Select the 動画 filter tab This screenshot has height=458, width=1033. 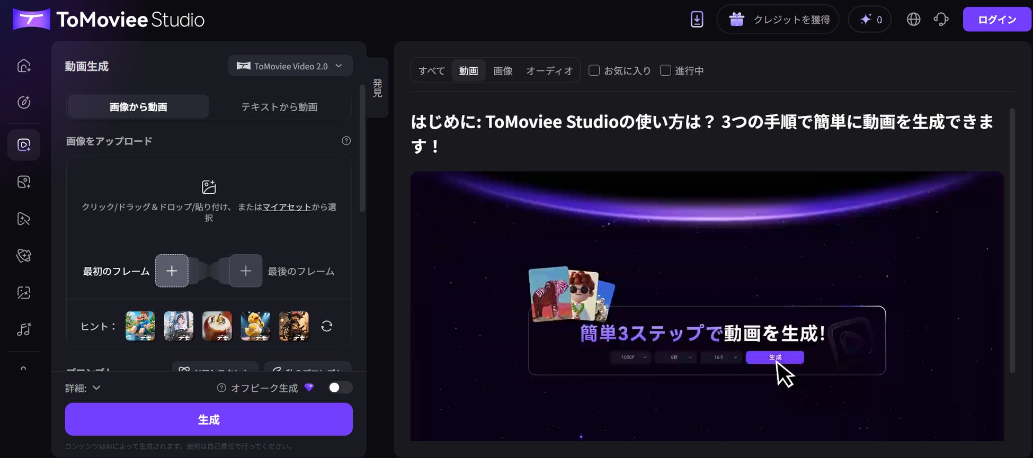(x=469, y=71)
